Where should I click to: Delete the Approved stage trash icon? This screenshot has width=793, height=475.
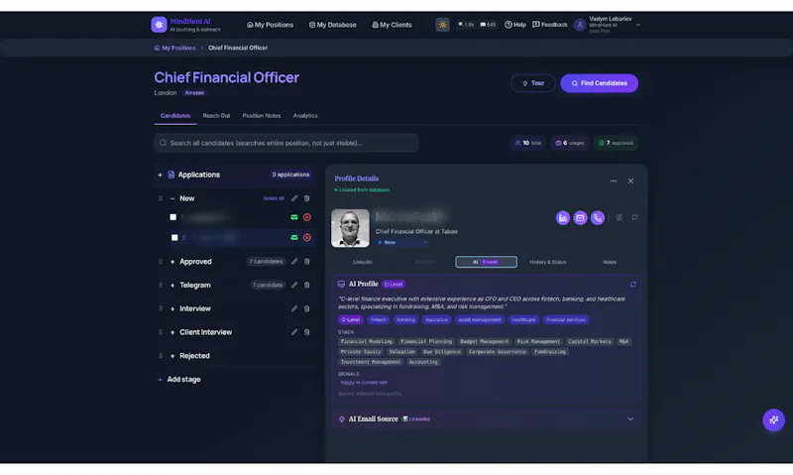[306, 262]
